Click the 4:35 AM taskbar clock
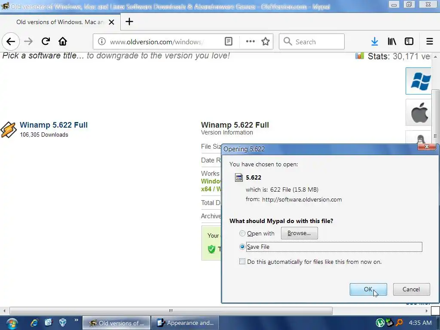The width and height of the screenshot is (440, 330). tap(420, 323)
